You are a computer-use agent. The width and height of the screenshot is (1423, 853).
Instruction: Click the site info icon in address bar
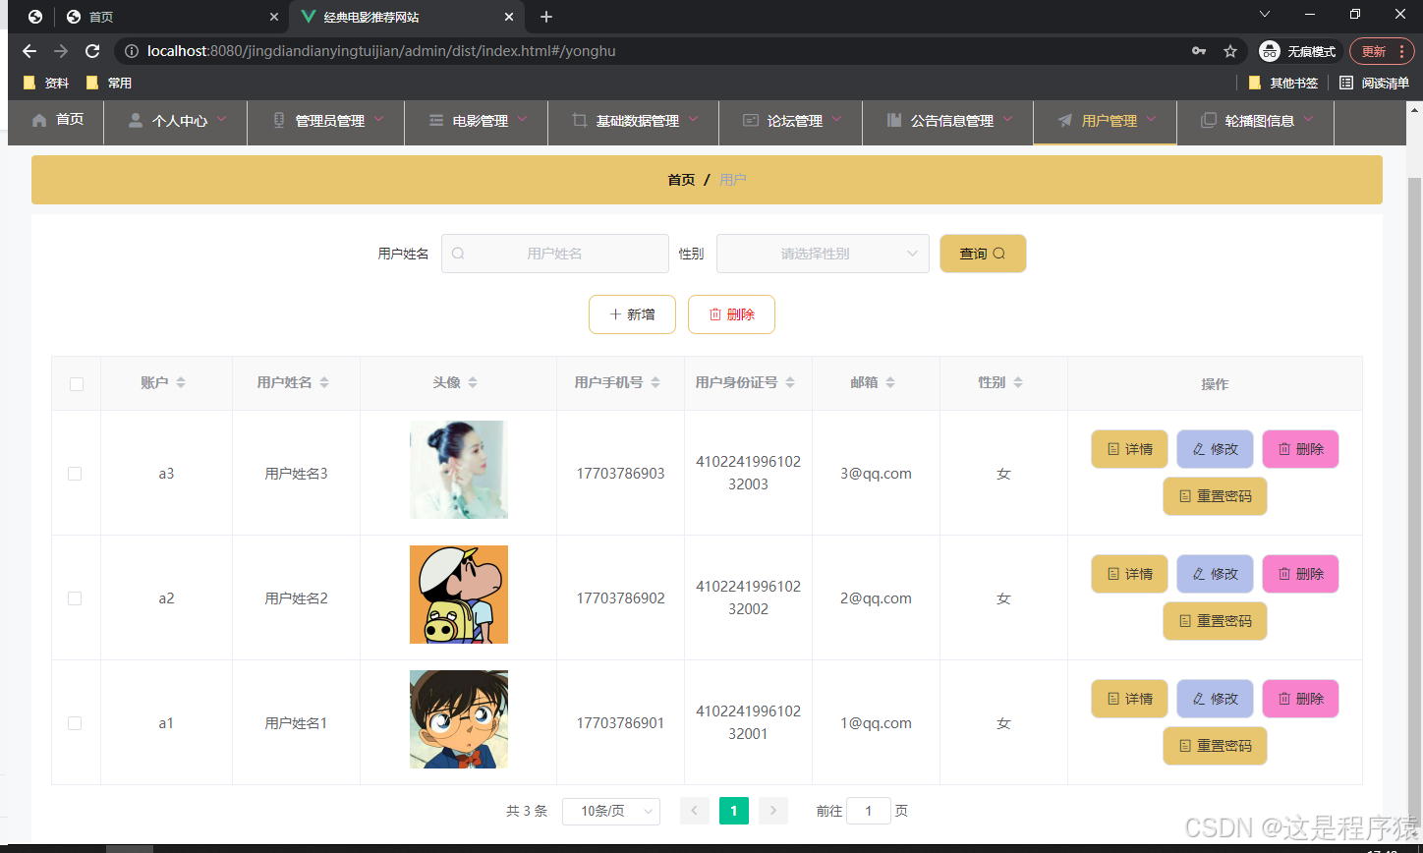tap(132, 51)
